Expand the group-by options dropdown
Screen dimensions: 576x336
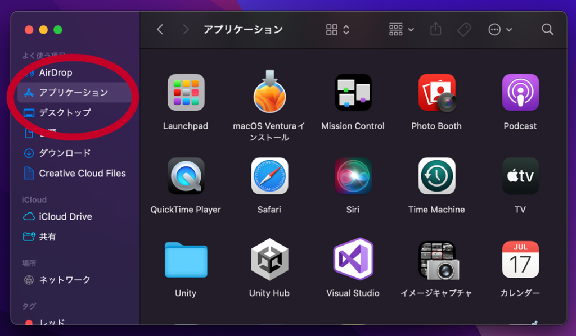pos(402,30)
